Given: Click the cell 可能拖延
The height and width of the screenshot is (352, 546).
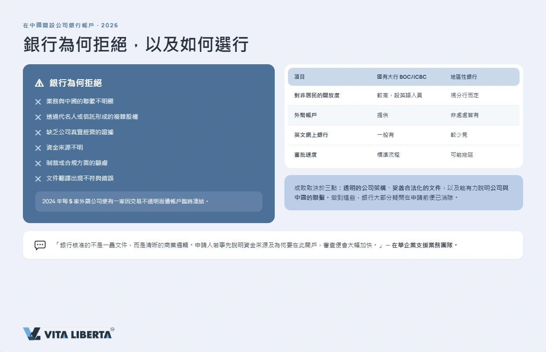Looking at the screenshot, I should click(462, 155).
